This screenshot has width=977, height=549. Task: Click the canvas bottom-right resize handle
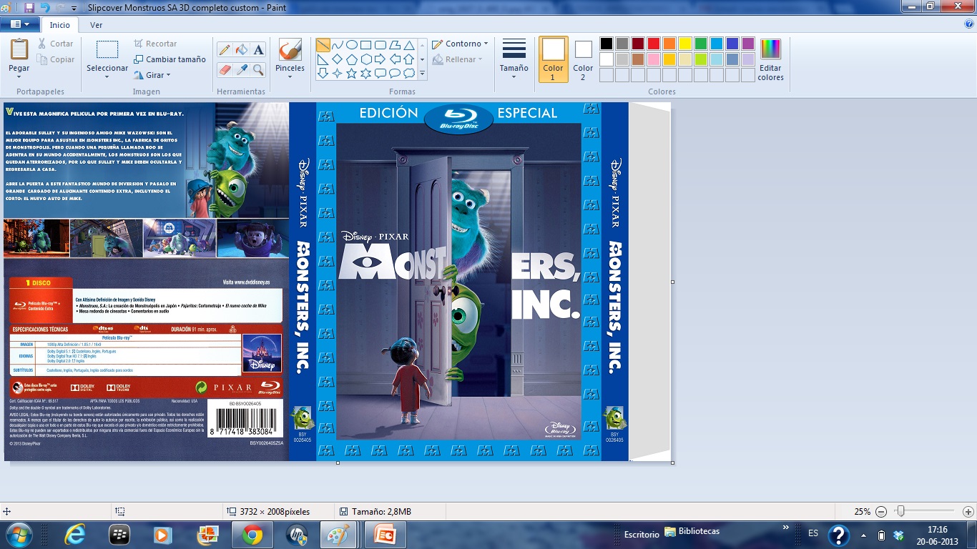coord(673,463)
